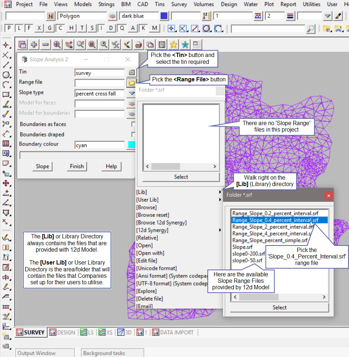Click the eyedropper icon in top toolbar
Viewport: 349px width, 357px height.
pyautogui.click(x=338, y=16)
